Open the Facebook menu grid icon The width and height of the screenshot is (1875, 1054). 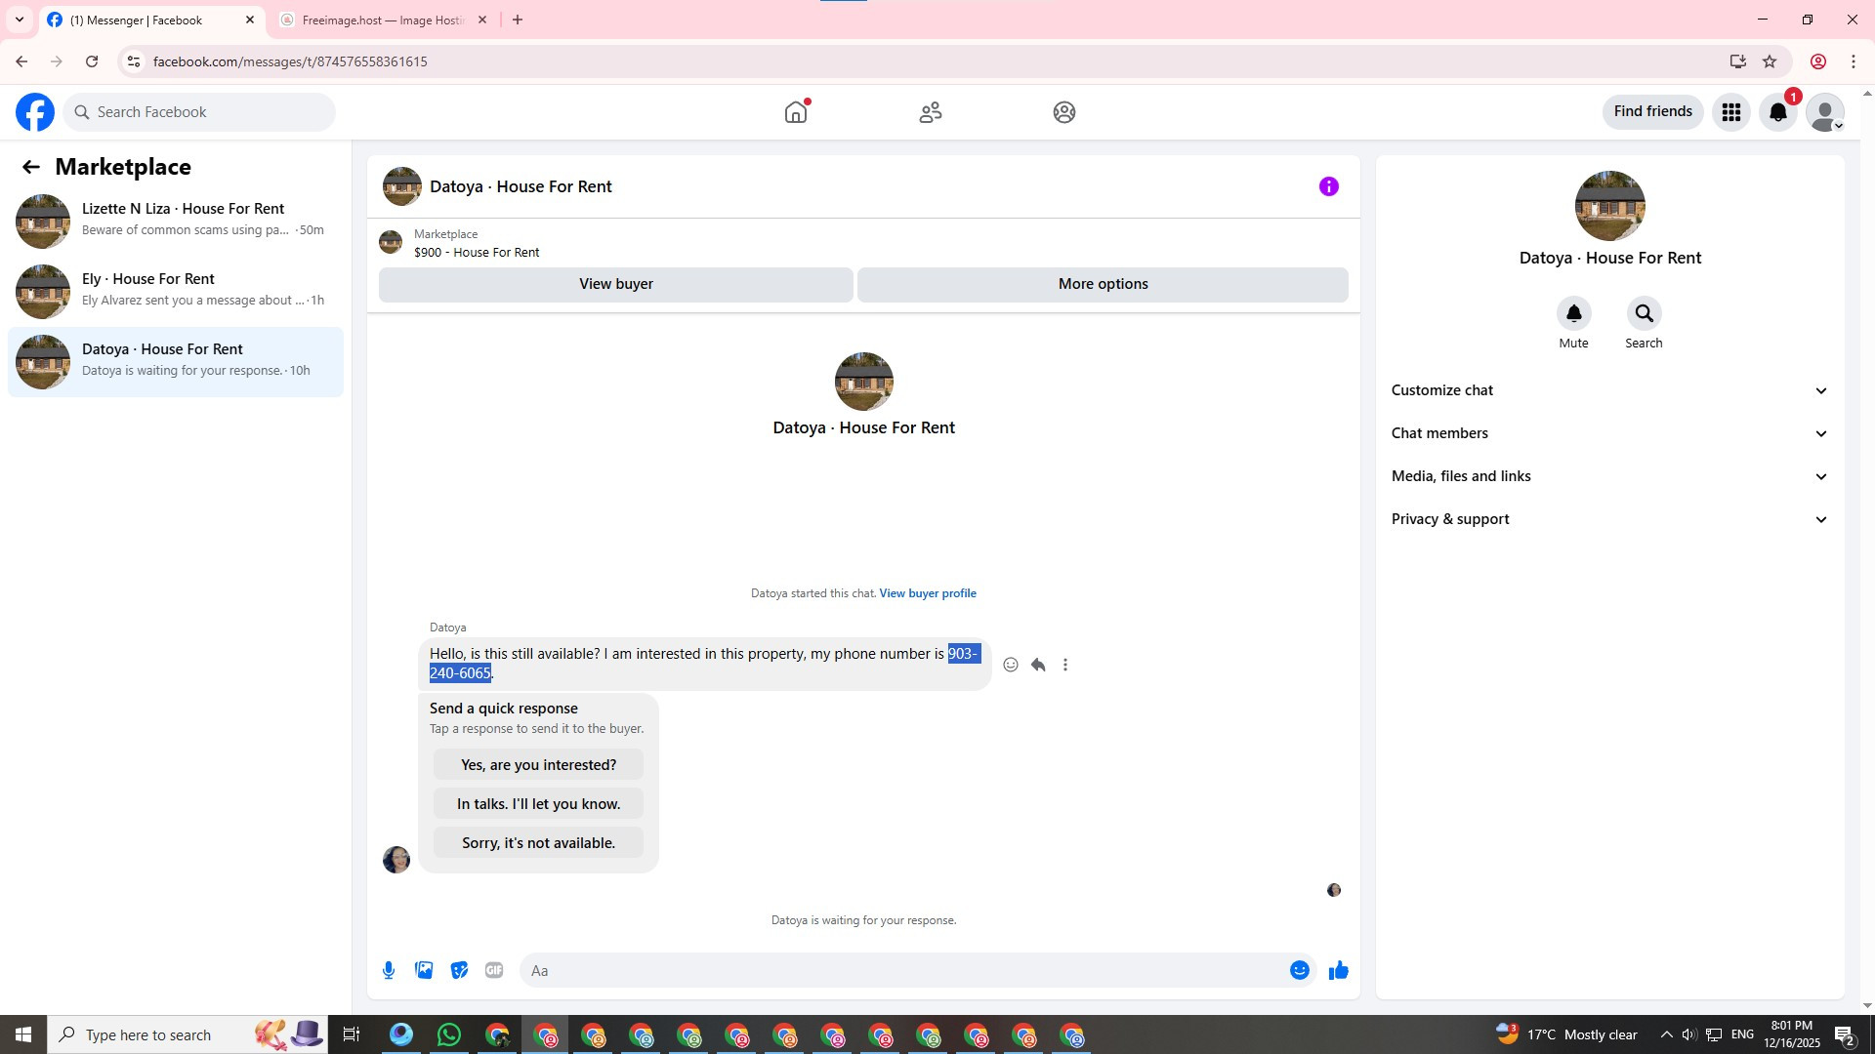(x=1731, y=112)
